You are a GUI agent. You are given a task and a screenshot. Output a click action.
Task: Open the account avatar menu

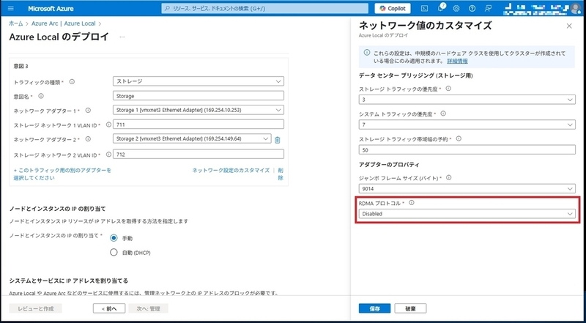[576, 8]
